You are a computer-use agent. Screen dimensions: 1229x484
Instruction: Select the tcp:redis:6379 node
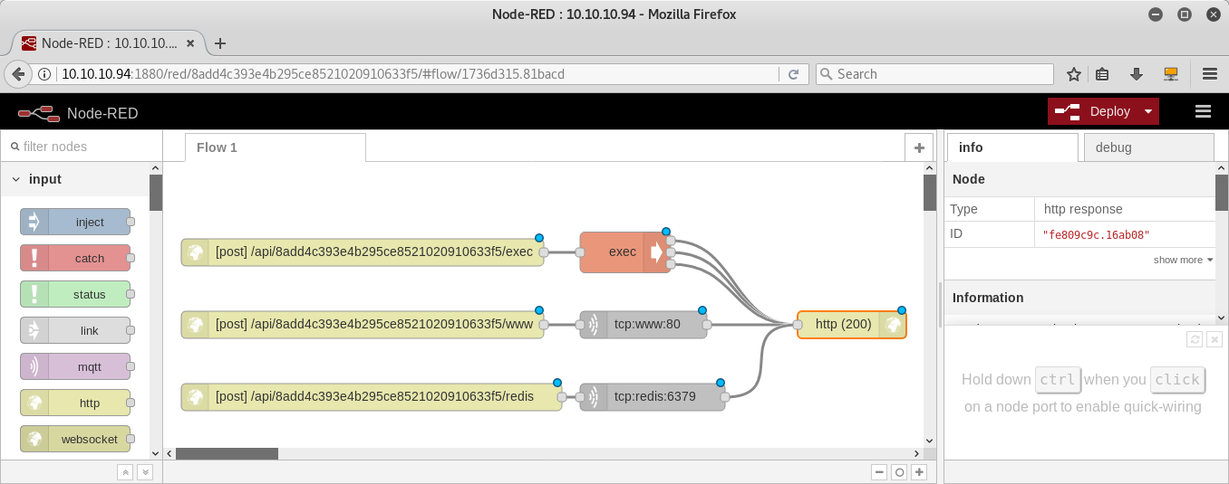pyautogui.click(x=653, y=397)
